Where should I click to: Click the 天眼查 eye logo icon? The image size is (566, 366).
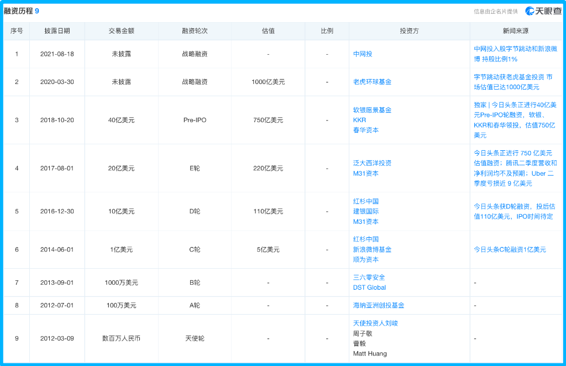[531, 9]
